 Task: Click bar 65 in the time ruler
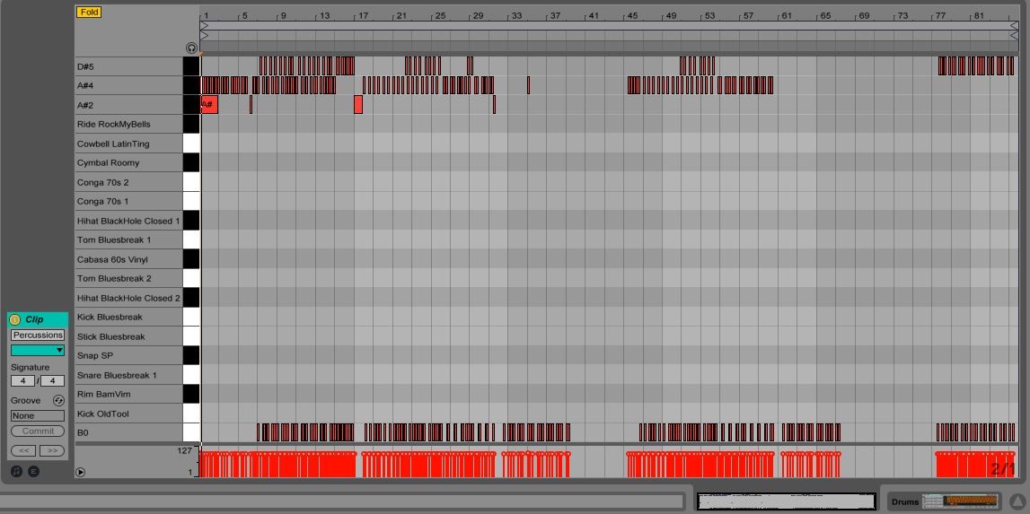tap(825, 16)
